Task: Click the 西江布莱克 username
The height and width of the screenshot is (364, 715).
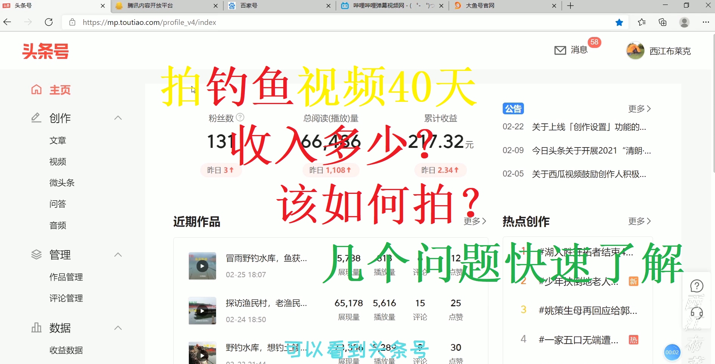Action: [670, 51]
